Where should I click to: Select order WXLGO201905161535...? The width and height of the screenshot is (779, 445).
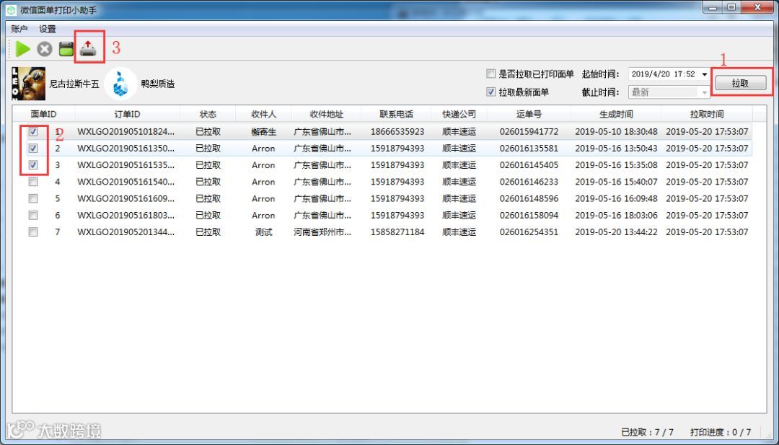(126, 165)
